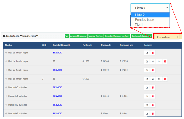Delete the unpriced Reja de 1 metro service row

[153, 53]
